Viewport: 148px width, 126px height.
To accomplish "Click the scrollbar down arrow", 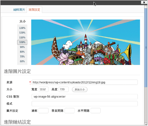I will [146, 124].
